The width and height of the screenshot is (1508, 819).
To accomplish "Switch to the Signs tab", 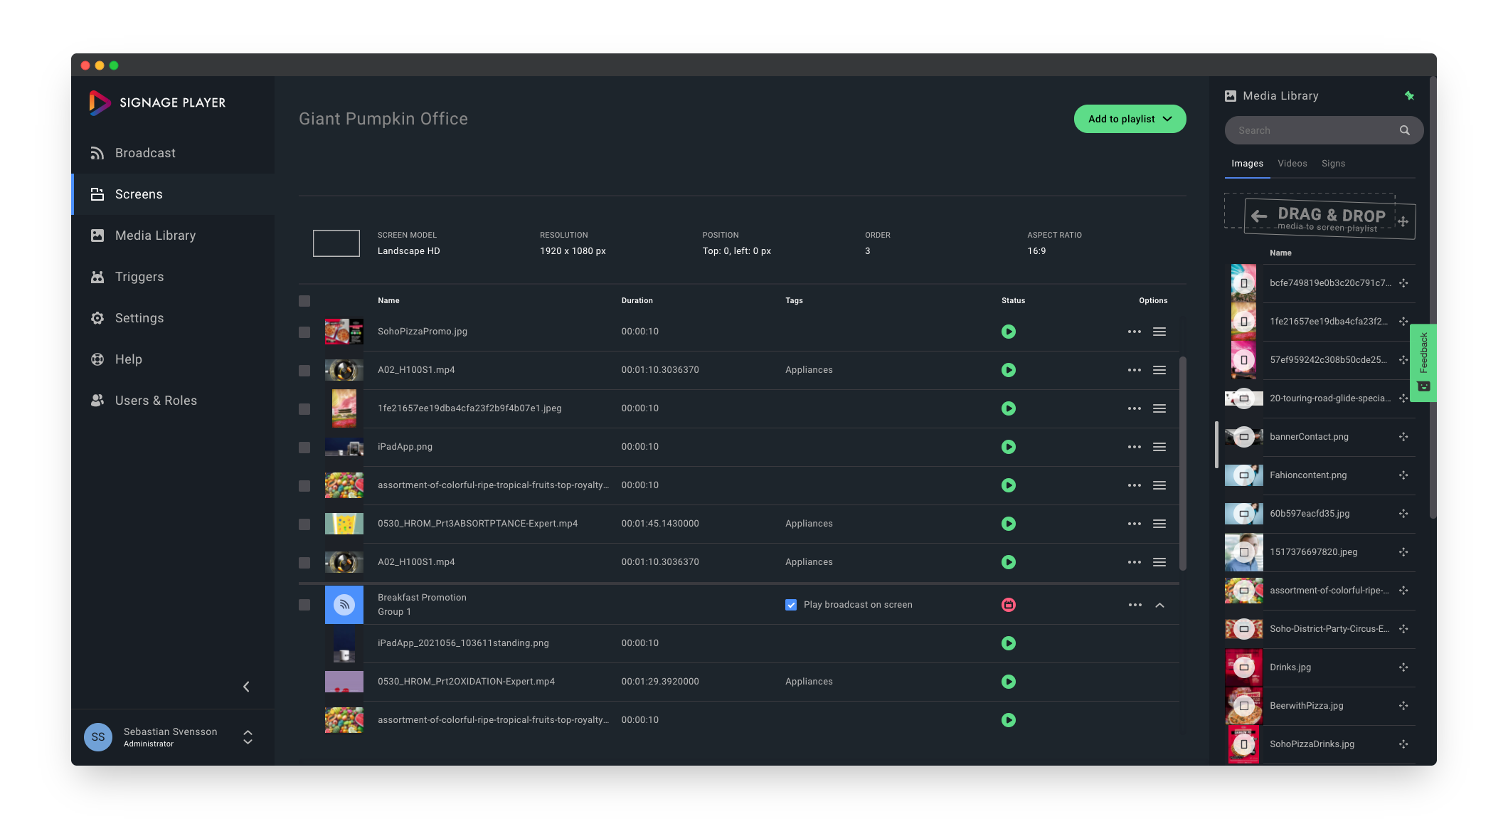I will [1333, 164].
